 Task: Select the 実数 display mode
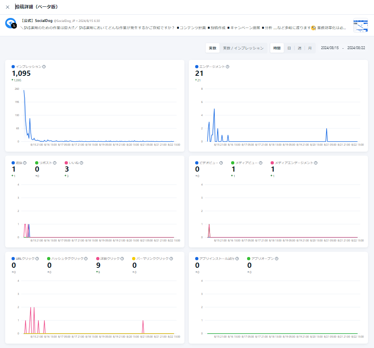(x=213, y=48)
